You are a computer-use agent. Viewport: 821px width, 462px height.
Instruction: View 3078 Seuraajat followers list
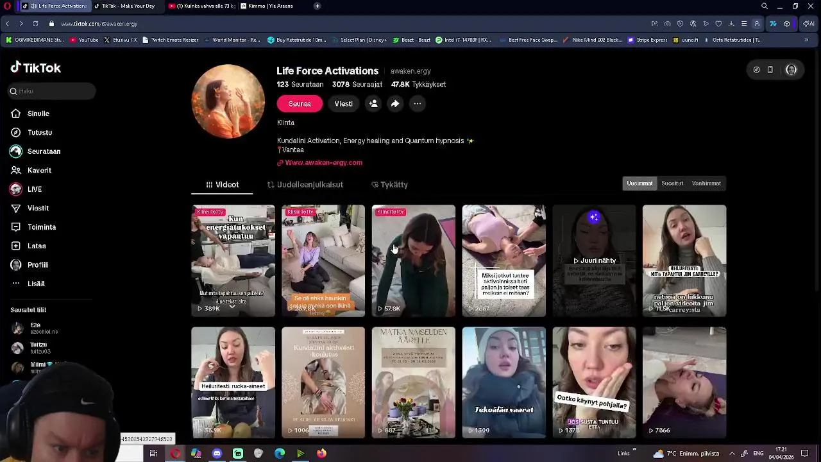(x=357, y=84)
